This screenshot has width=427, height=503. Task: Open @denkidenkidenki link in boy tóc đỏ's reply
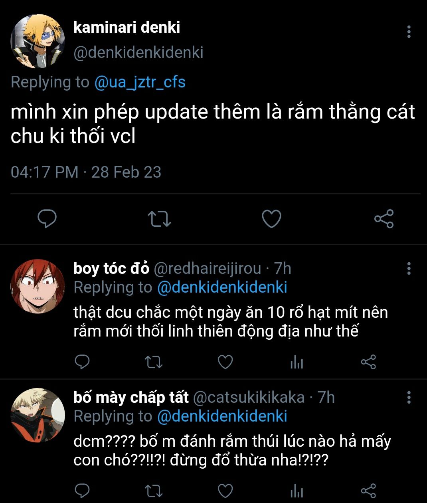point(222,287)
